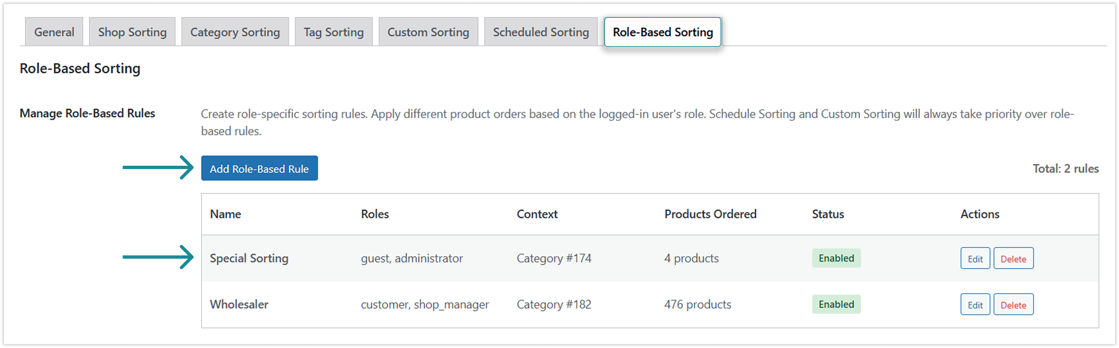
Task: Click 'customer, shop_manager' roles cell
Action: (x=425, y=304)
